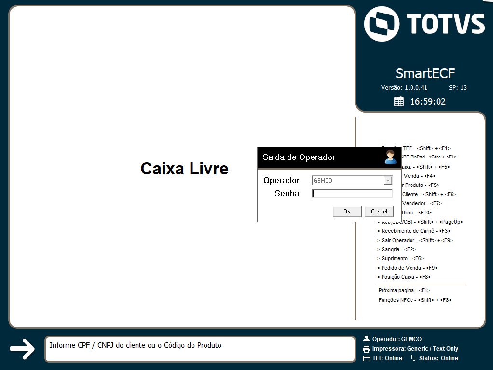This screenshot has height=370, width=493.
Task: Click the card icon next to TEF: Online
Action: (x=366, y=358)
